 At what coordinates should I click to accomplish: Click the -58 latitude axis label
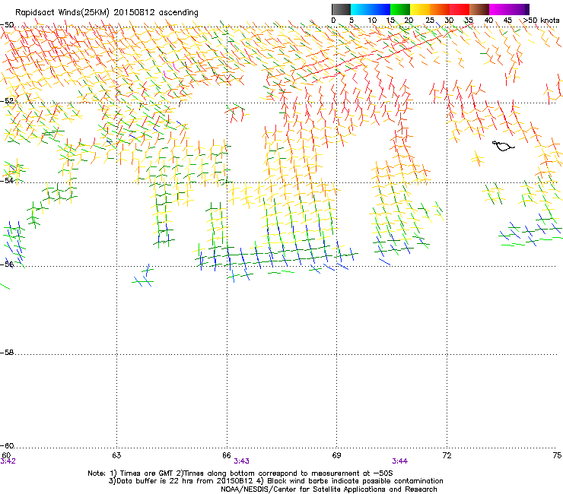tap(7, 353)
